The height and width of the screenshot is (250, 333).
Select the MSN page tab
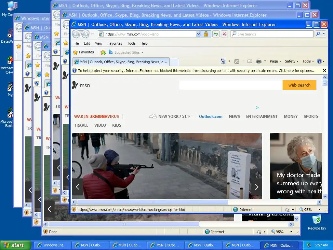[121, 62]
